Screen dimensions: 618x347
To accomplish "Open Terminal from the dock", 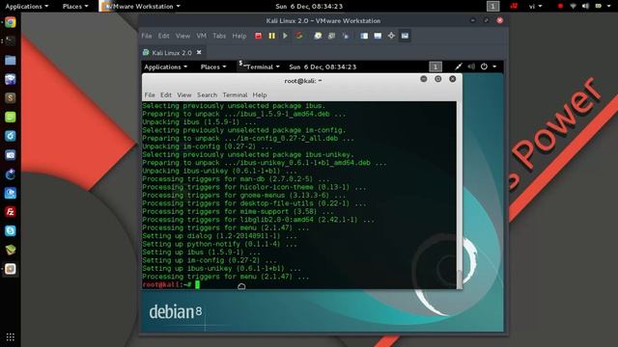I will (x=11, y=40).
